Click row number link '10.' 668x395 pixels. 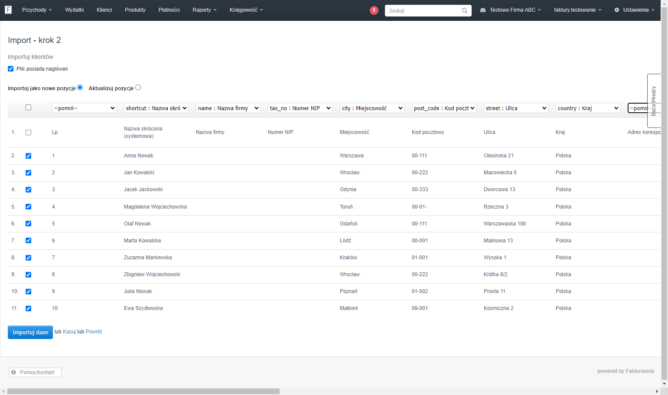coord(15,291)
